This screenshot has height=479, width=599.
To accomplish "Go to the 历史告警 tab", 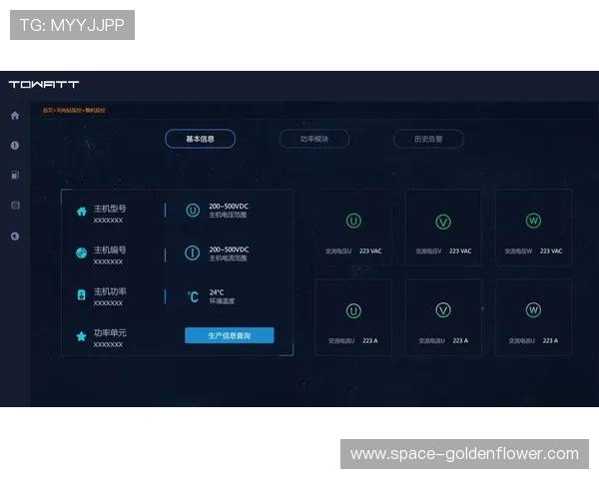I will pos(428,140).
